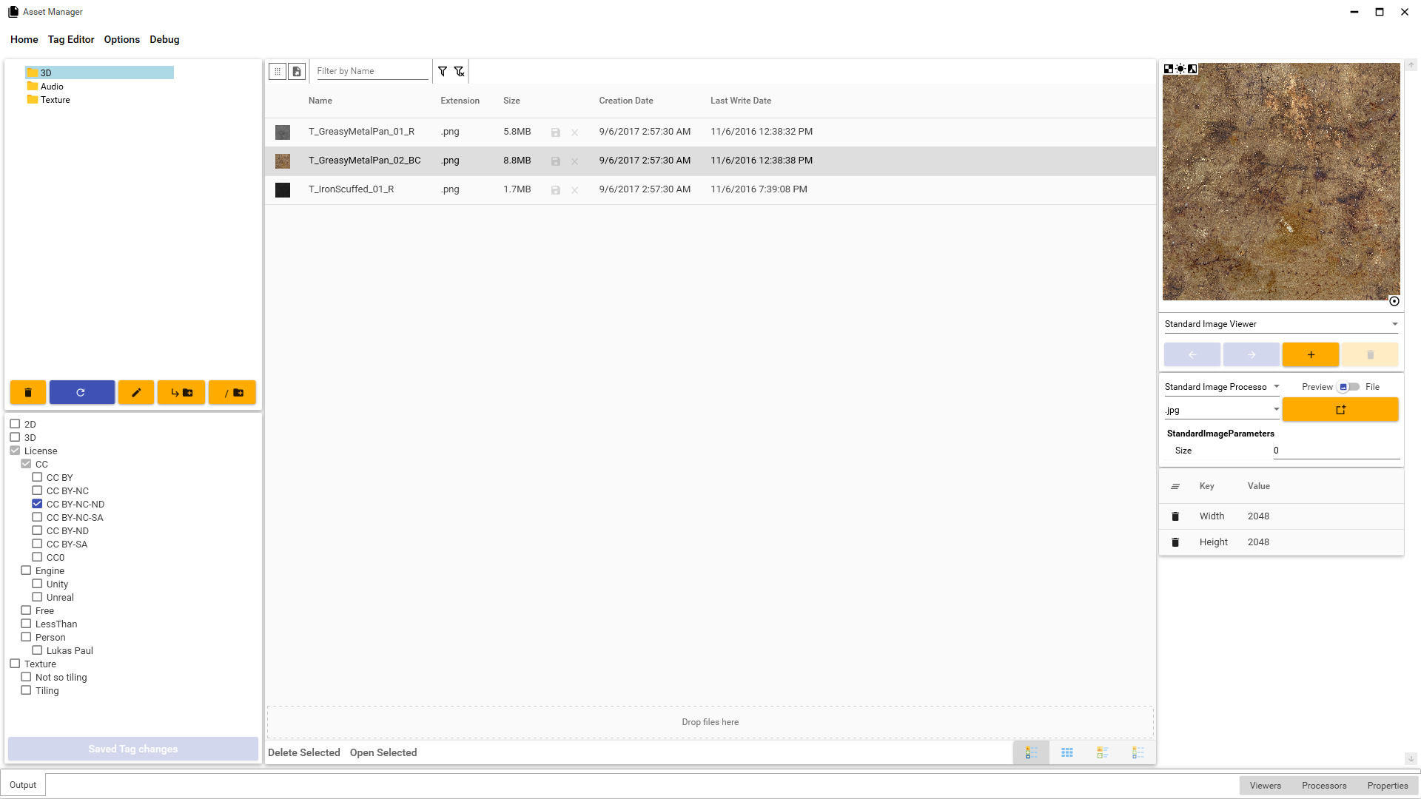Open the .jpg output format dropdown

(x=1222, y=410)
